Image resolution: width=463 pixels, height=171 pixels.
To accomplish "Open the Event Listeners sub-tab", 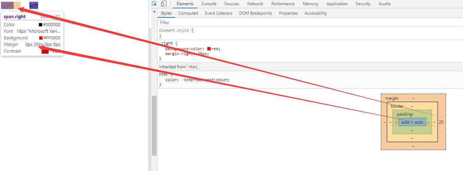I will [x=218, y=13].
